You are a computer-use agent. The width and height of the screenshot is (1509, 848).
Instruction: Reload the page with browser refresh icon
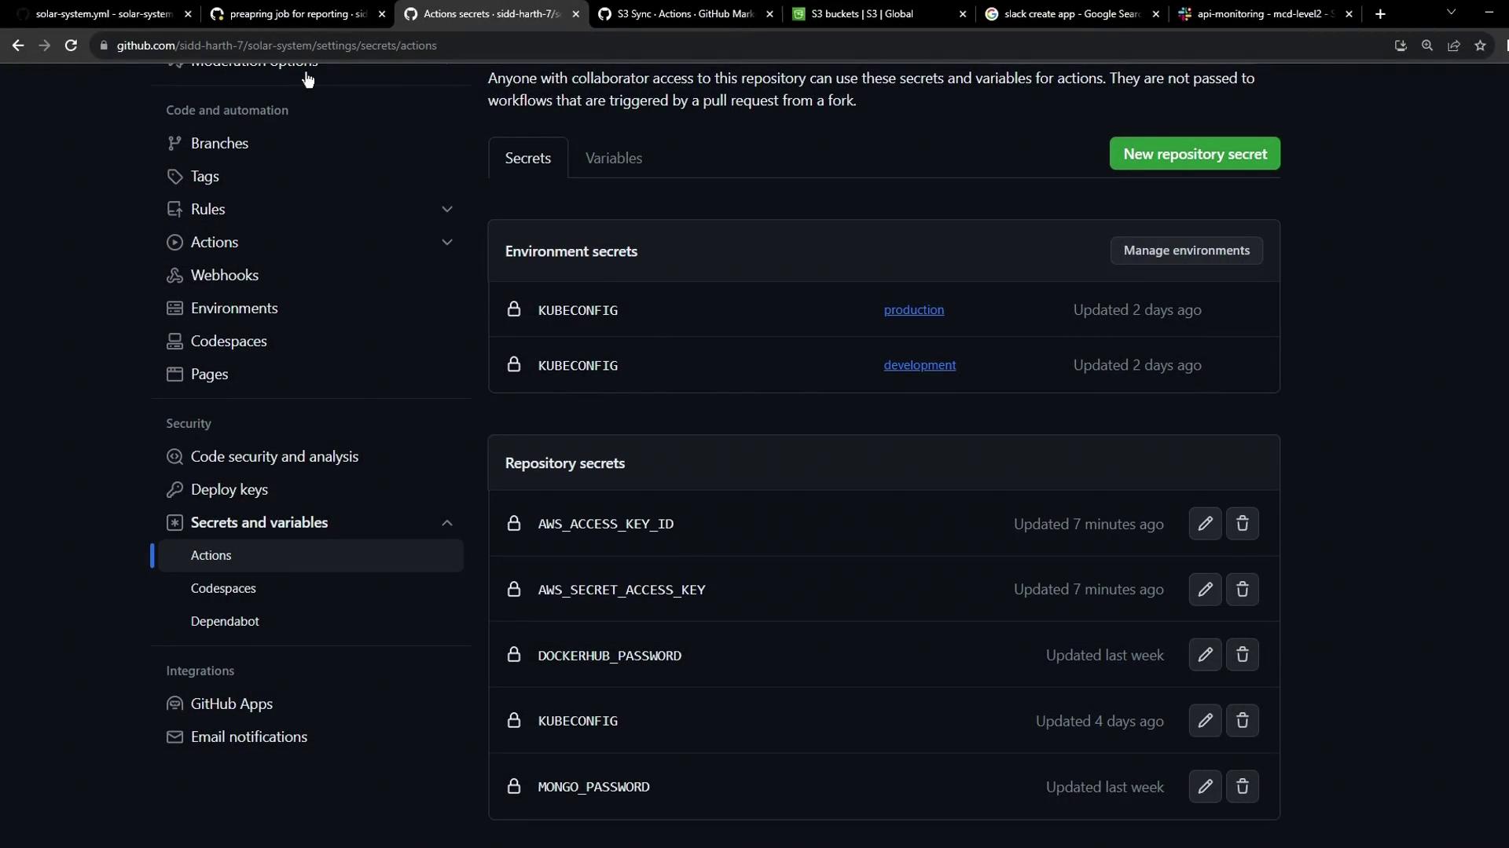pos(71,46)
